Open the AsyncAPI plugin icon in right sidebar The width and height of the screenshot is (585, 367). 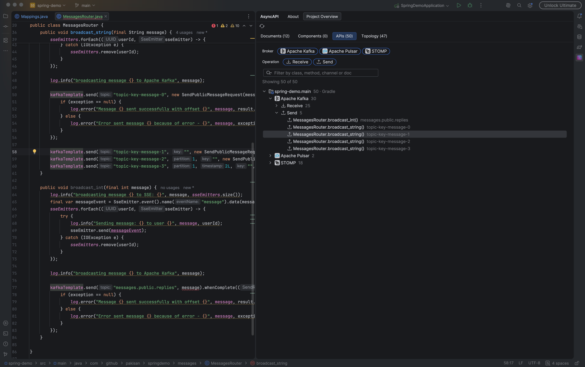(x=579, y=57)
